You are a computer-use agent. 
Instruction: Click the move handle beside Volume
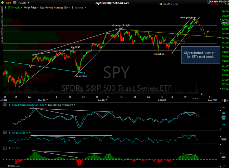click(x=72, y=8)
